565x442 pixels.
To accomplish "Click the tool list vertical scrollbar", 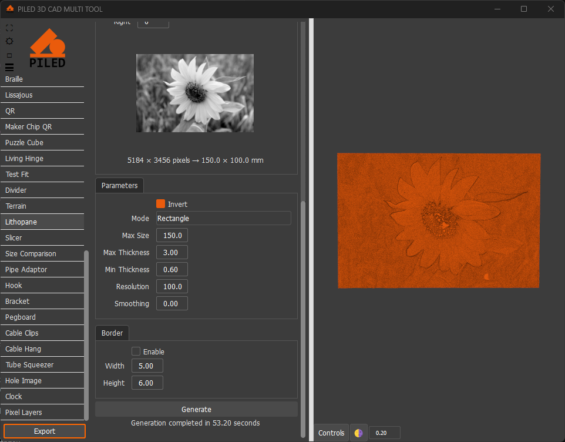I will click(87, 335).
